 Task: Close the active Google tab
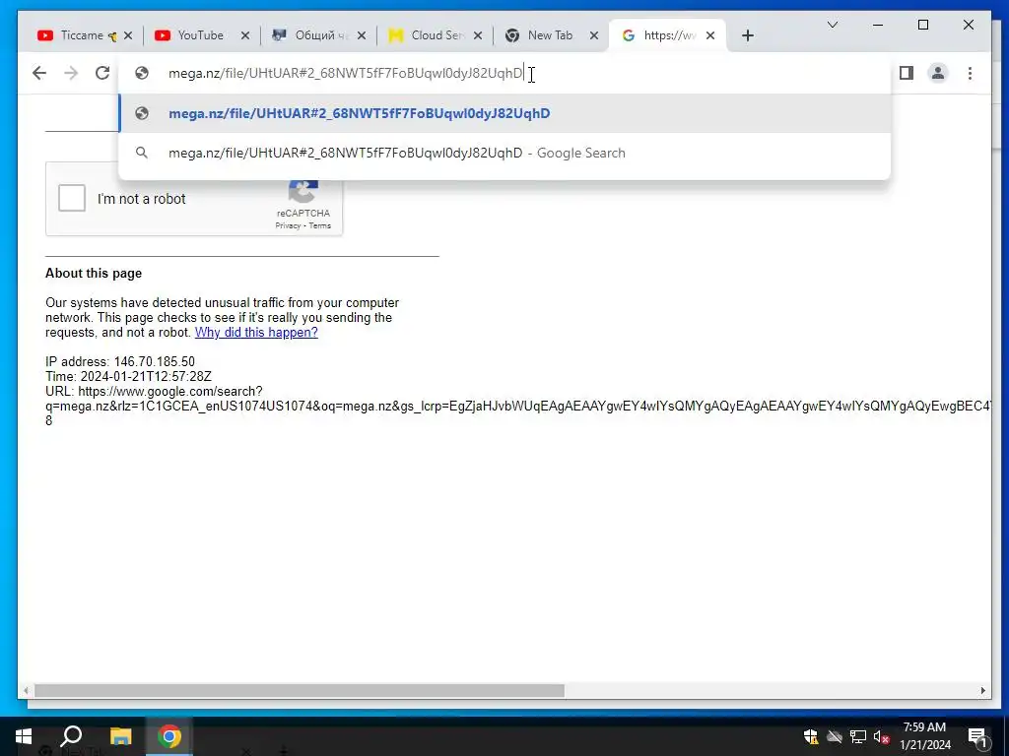(710, 36)
